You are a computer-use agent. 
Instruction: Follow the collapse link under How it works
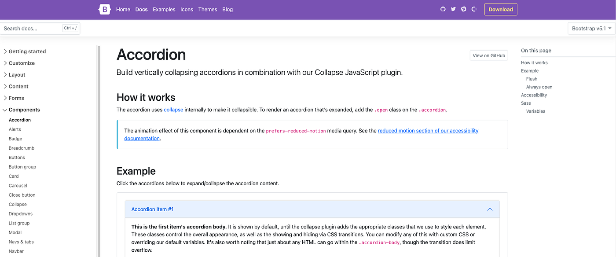(173, 110)
